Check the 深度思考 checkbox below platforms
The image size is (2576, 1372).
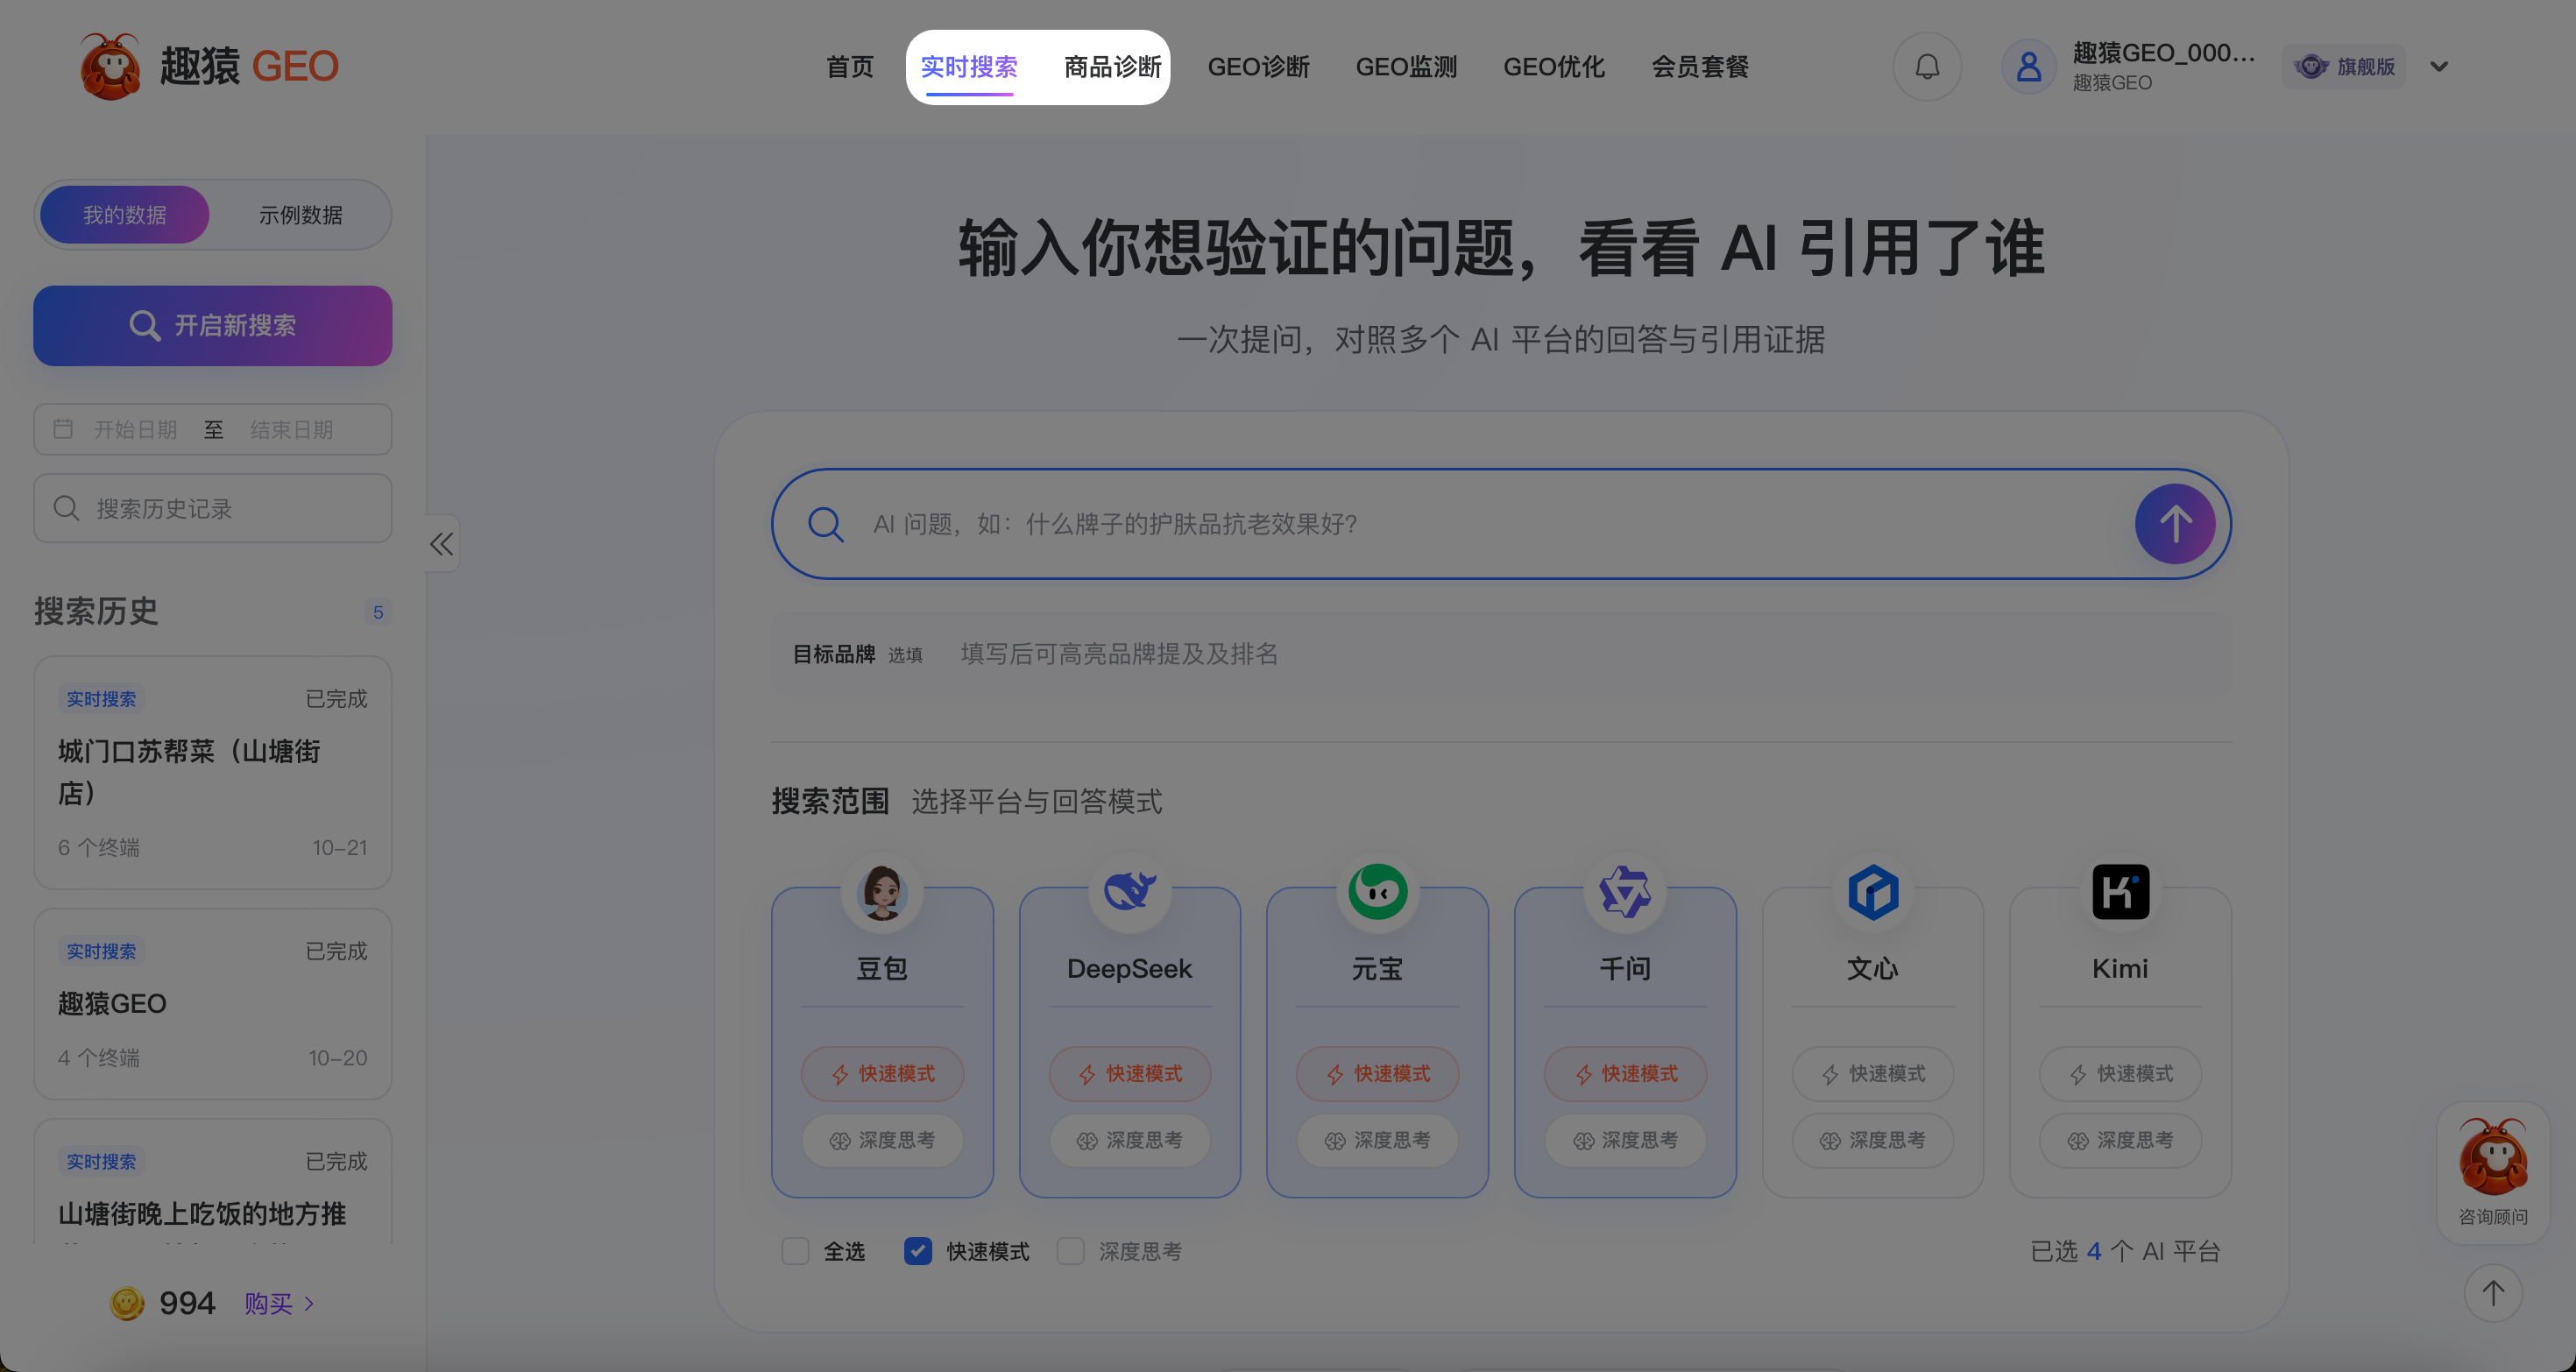(1071, 1251)
